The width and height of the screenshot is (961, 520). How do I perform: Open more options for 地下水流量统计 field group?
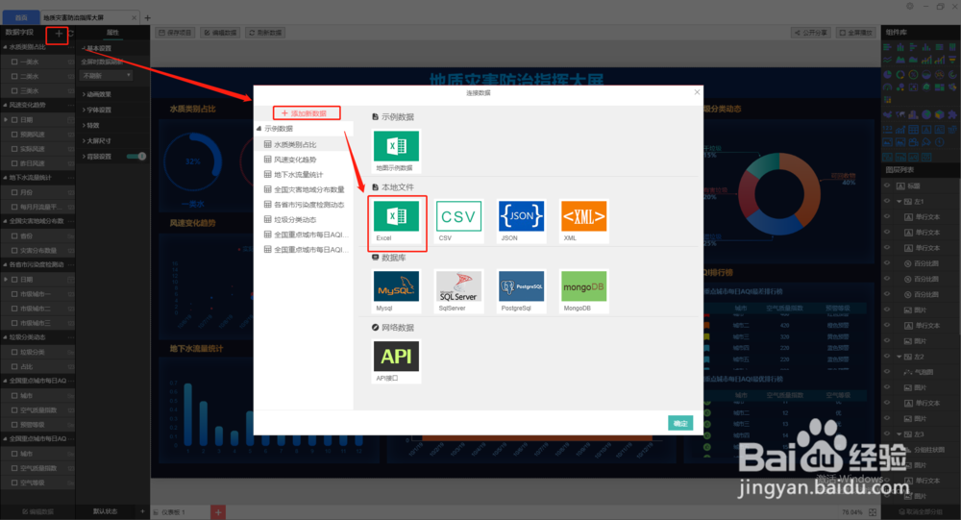pyautogui.click(x=70, y=178)
